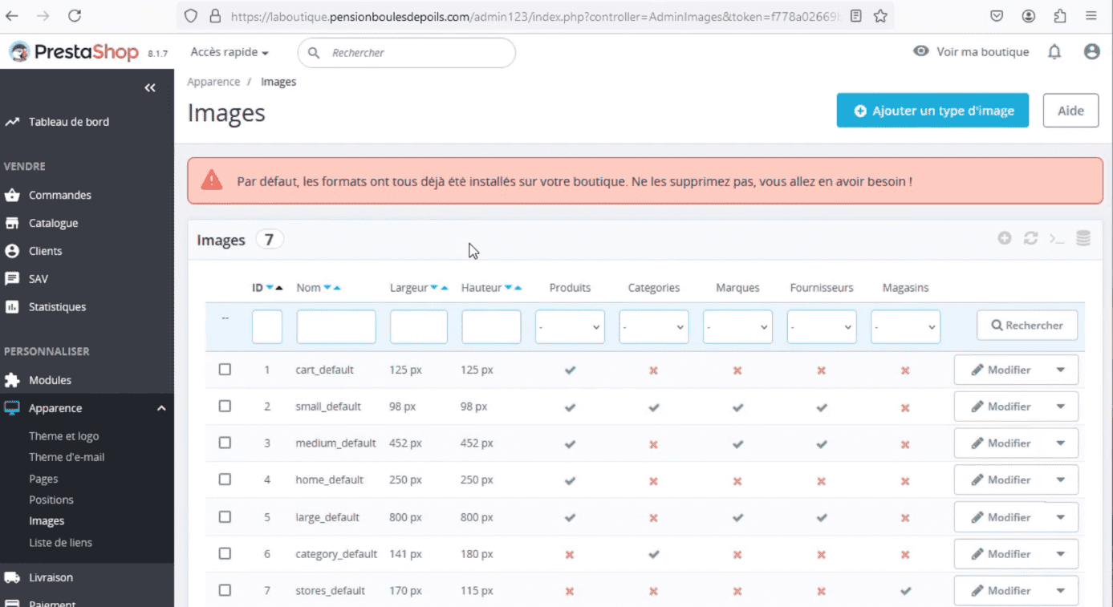The image size is (1113, 607).
Task: Export to SQL Manager database icon
Action: pyautogui.click(x=1083, y=238)
